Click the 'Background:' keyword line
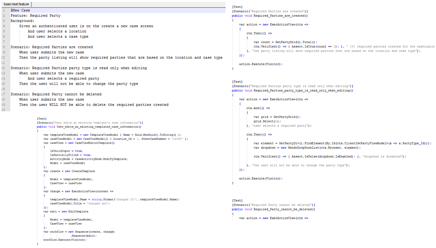Viewport: 436px width, 248px height. point(22,21)
